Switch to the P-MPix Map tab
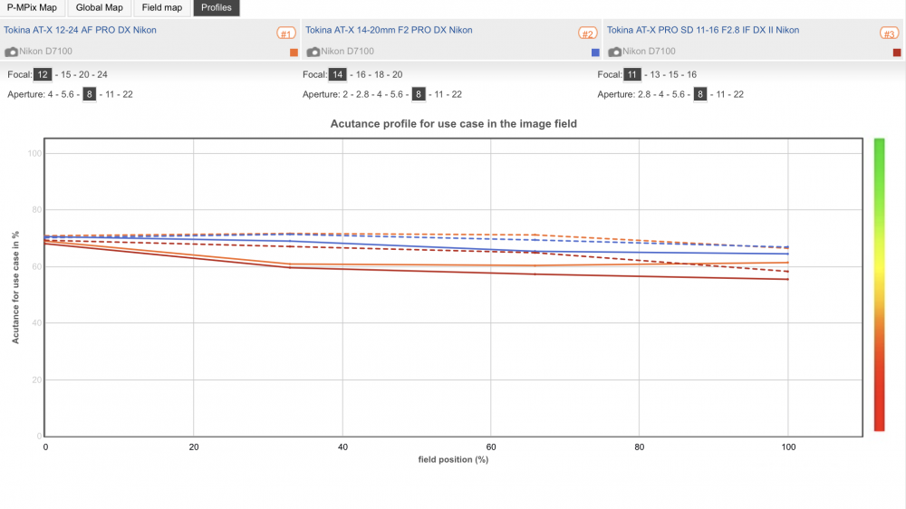Screen dimensions: 906x509 (x=32, y=7)
